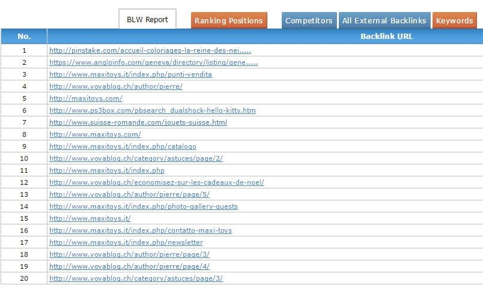This screenshot has height=291, width=483.
Task: Click the vovablog.ch category astuces page/3 link
Action: [x=136, y=278]
